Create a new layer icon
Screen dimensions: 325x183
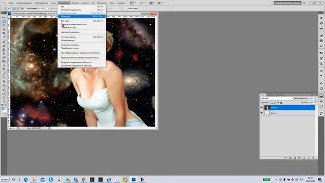click(x=308, y=158)
